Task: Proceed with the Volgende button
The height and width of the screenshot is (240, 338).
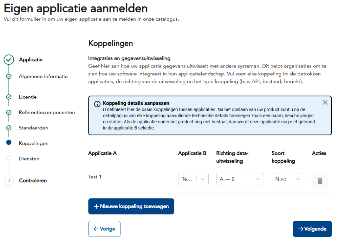Action: click(x=312, y=229)
